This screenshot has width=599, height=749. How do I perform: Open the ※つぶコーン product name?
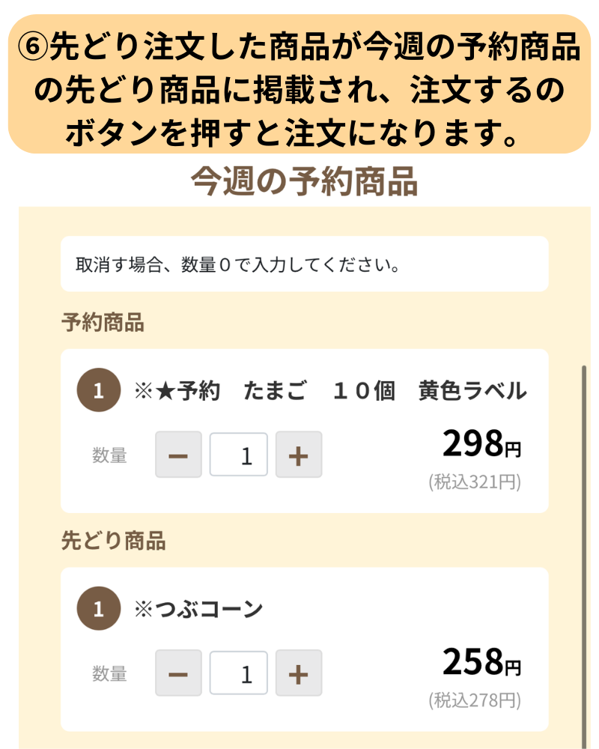(x=198, y=610)
